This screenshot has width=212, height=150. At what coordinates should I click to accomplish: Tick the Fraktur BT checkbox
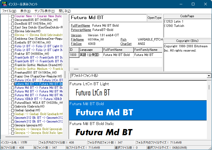point(12,54)
